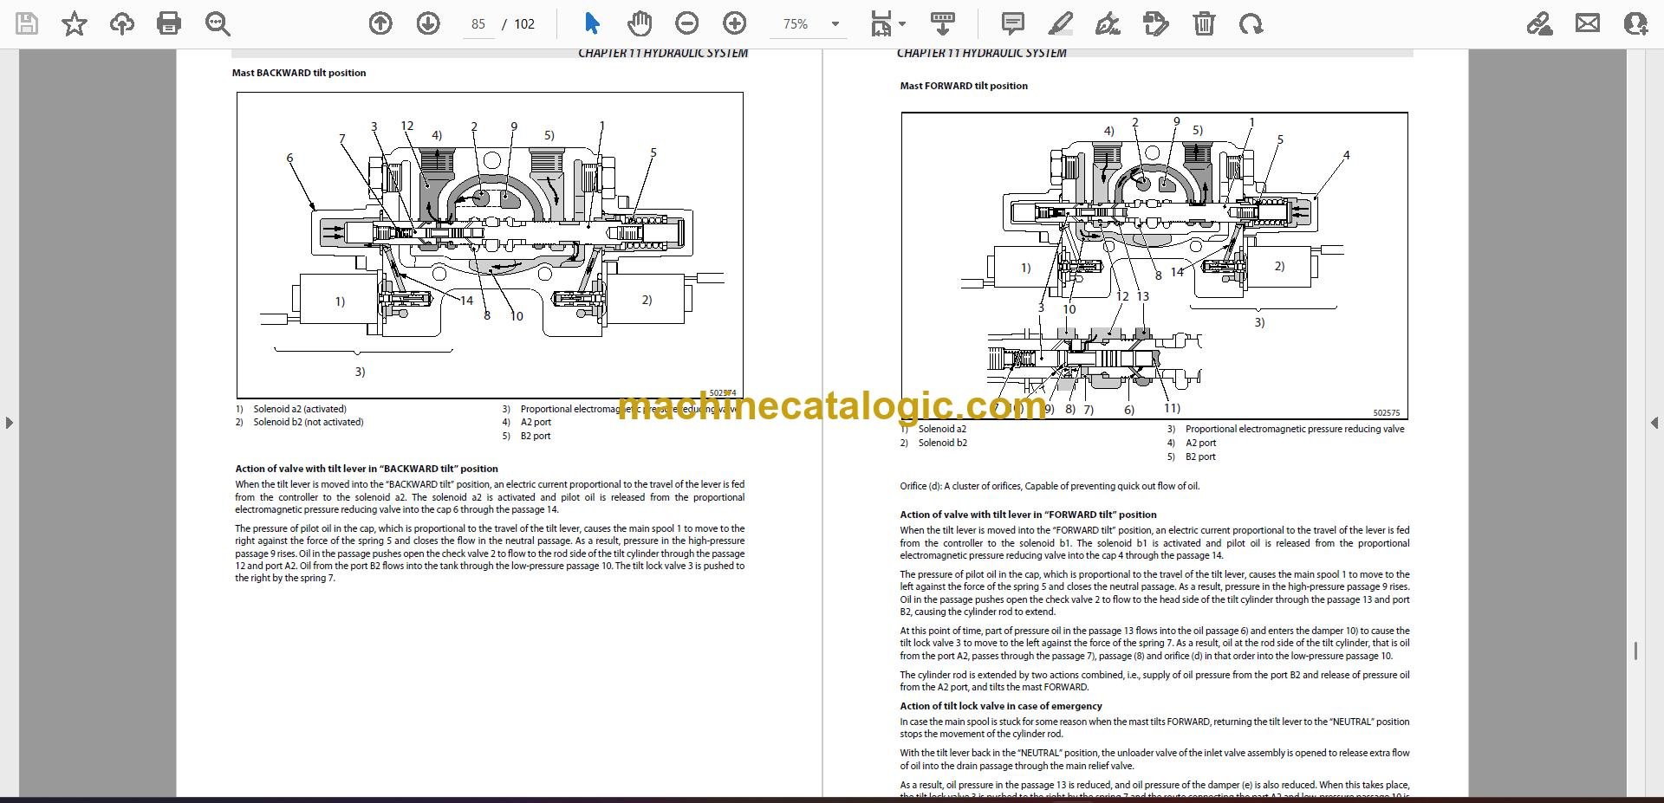Click the vertical scrollbar thumb
The width and height of the screenshot is (1664, 803).
pyautogui.click(x=1635, y=651)
